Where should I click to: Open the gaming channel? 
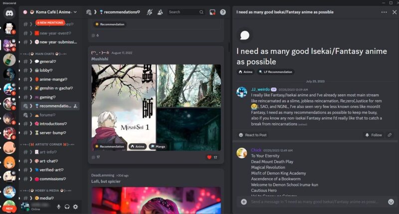tap(50, 97)
